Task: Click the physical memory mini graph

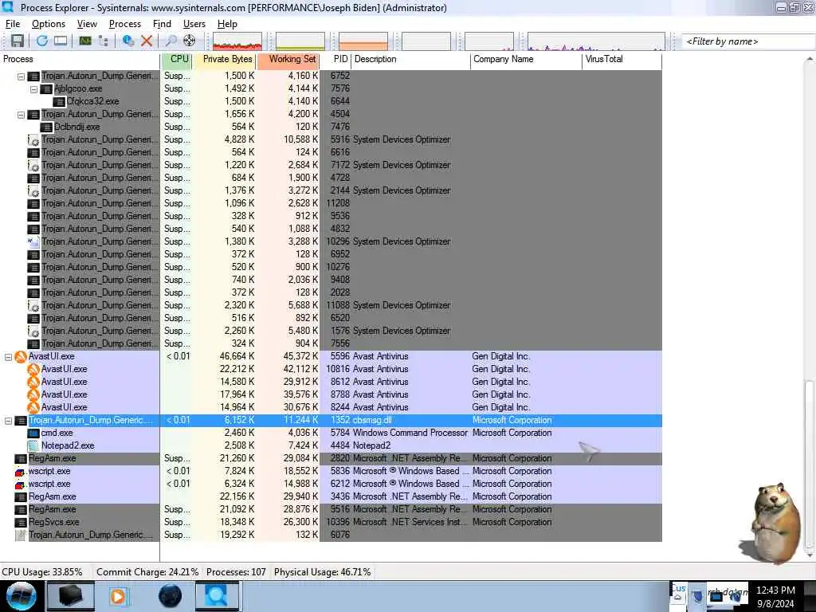Action: 363,41
